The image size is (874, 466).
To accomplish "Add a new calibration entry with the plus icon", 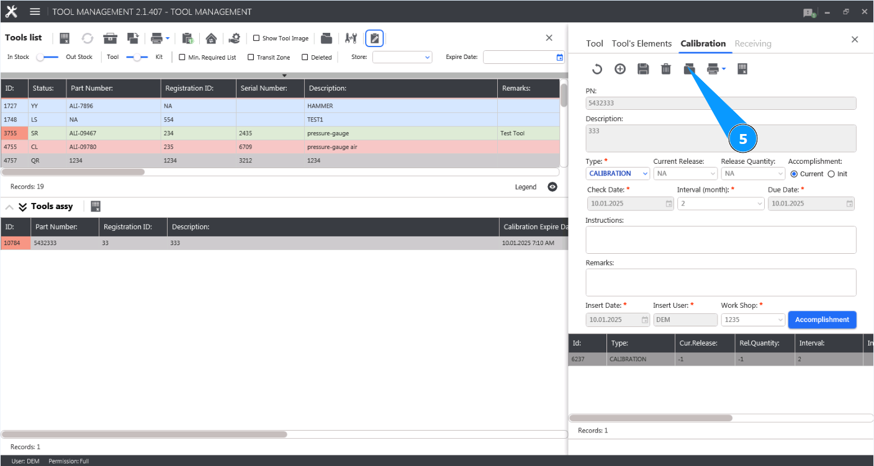I will click(619, 69).
